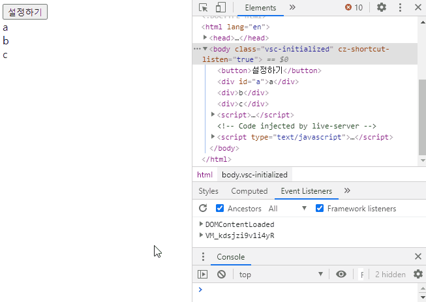Viewport: 426px width, 302px height.
Task: Focus the console filter input field
Action: [362, 275]
